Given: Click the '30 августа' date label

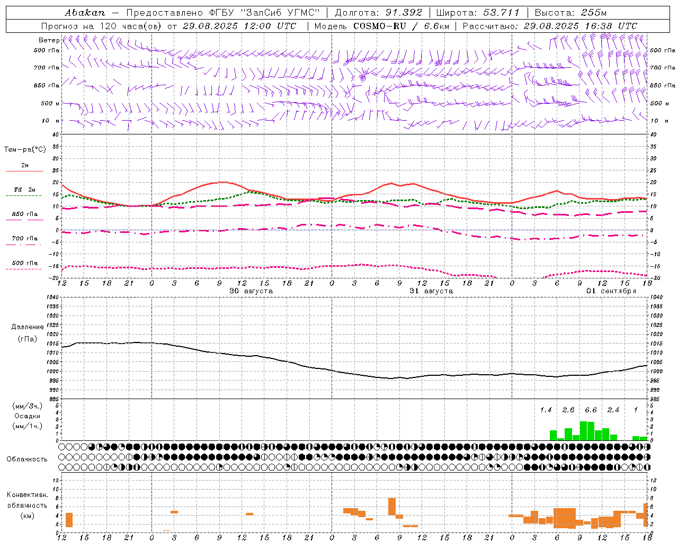Looking at the screenshot, I should pos(251,291).
